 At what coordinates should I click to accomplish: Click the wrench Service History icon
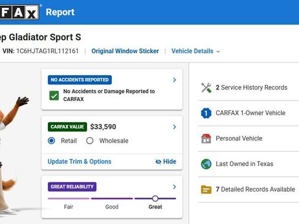point(206,88)
